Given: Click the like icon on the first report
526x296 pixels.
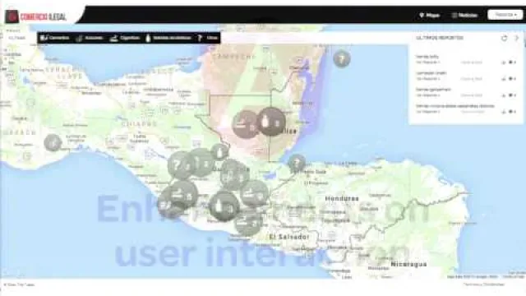Looking at the screenshot, I should [504, 62].
